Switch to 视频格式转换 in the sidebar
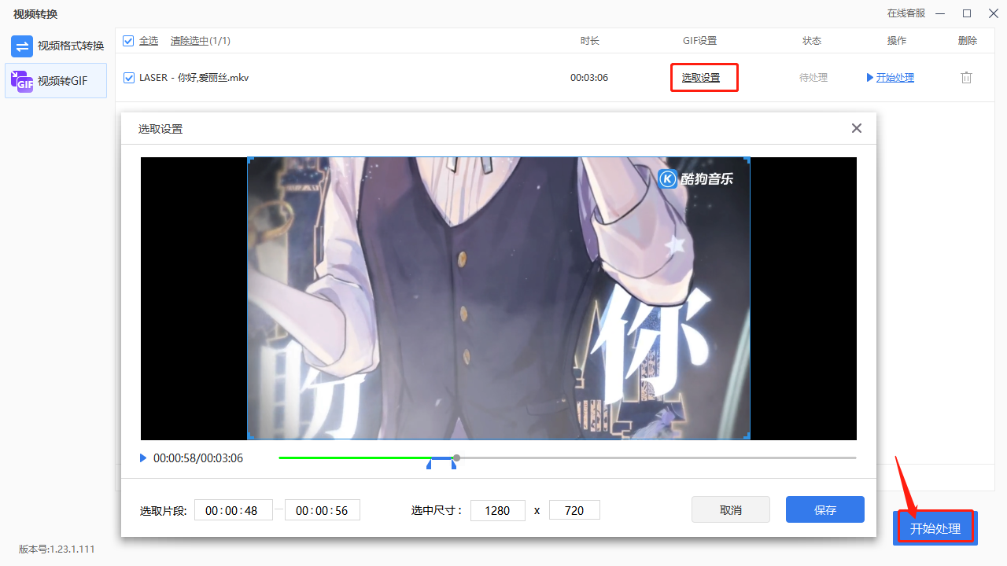This screenshot has height=566, width=1007. pyautogui.click(x=56, y=46)
